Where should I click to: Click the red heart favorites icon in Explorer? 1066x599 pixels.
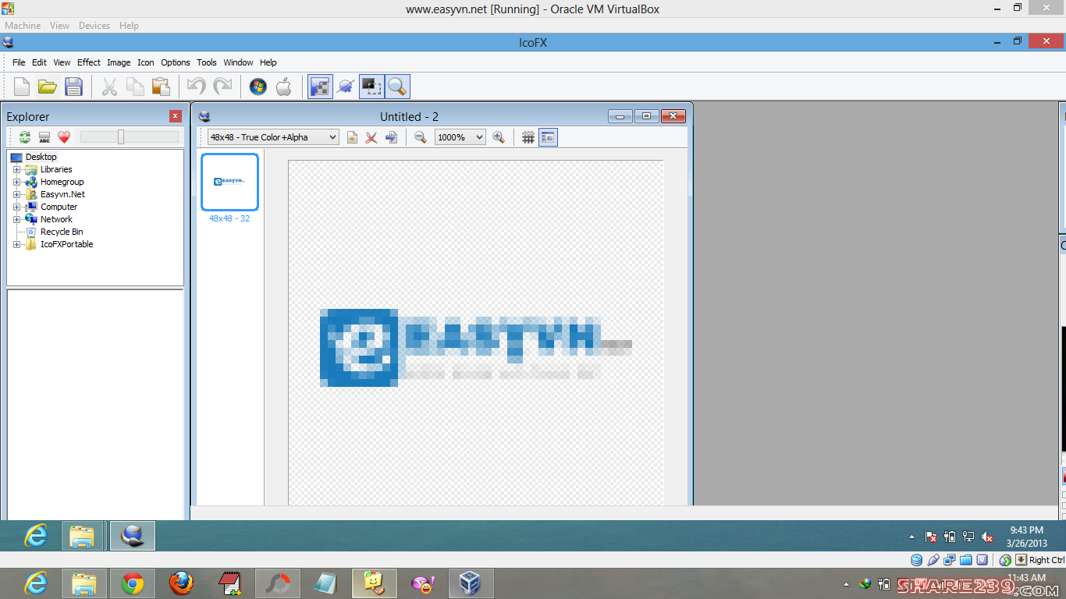click(64, 137)
